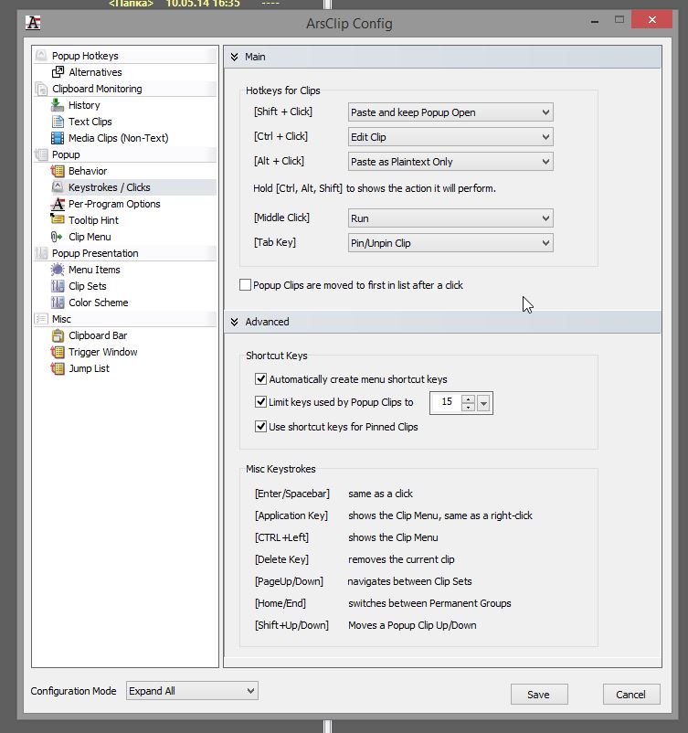Click the Popup Hotkeys category icon
The image size is (688, 733).
(41, 56)
